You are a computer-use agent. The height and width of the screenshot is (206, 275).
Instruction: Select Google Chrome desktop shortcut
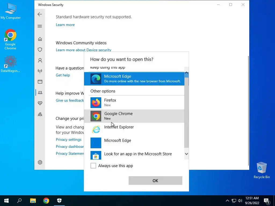pyautogui.click(x=10, y=39)
